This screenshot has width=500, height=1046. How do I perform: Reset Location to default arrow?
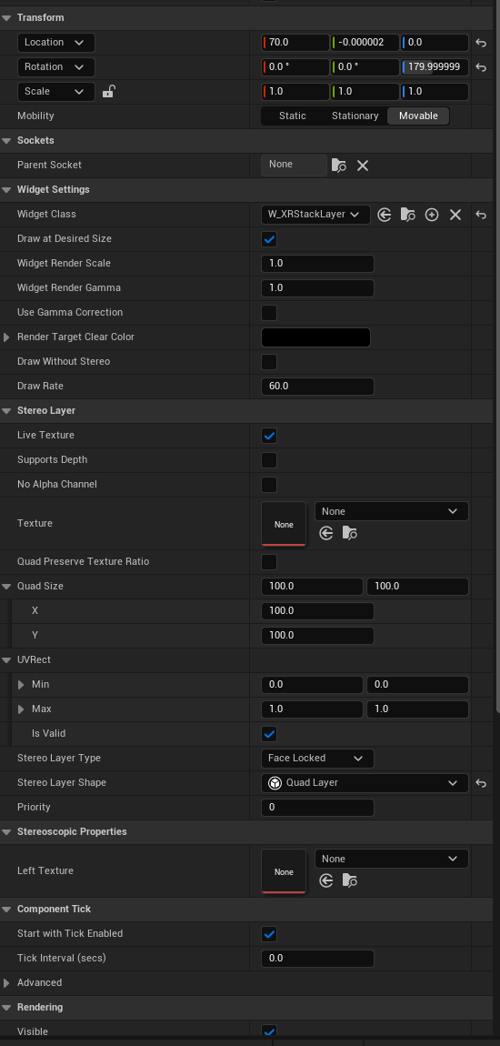click(x=481, y=43)
